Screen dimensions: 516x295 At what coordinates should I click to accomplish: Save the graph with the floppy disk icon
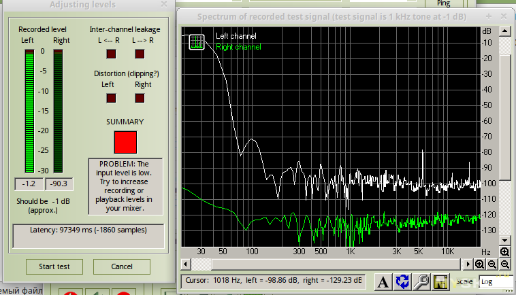[x=440, y=282]
